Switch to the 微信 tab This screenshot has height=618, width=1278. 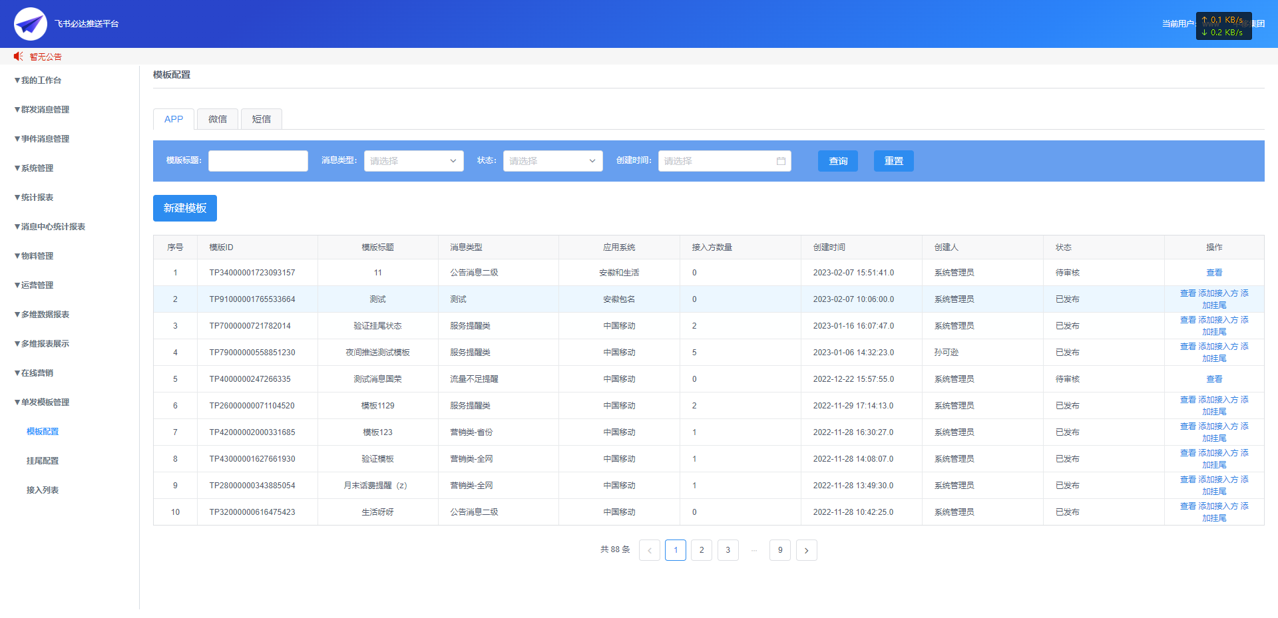point(218,119)
